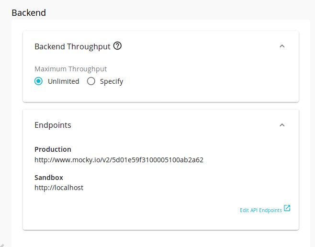Click the Production heading label

tap(53, 149)
